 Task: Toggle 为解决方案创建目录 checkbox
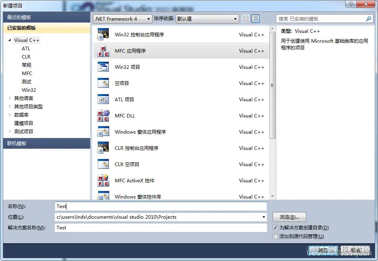275,227
